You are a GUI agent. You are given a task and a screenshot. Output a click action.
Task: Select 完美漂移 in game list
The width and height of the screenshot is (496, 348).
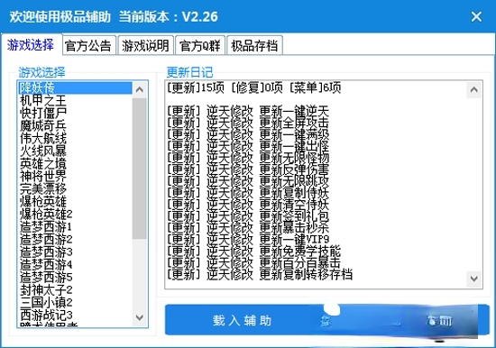click(x=75, y=188)
